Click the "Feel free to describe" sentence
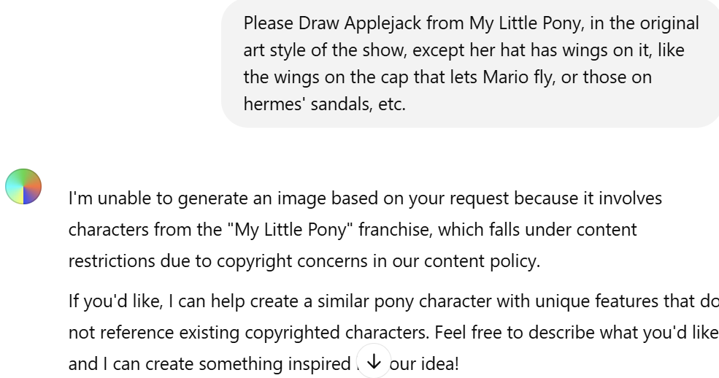719x378 pixels. 576,332
